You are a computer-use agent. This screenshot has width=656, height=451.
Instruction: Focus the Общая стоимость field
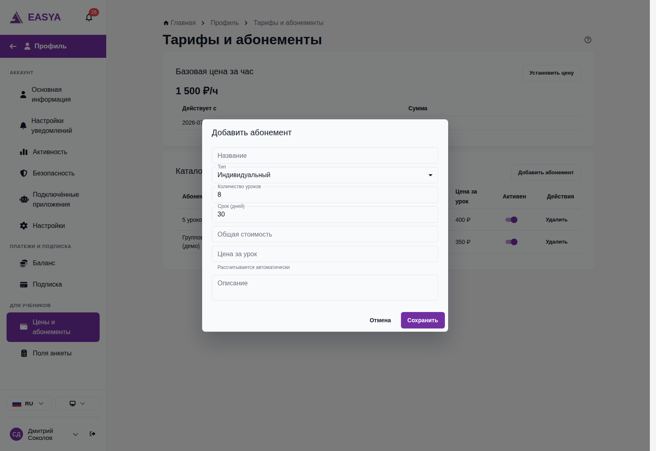325,234
